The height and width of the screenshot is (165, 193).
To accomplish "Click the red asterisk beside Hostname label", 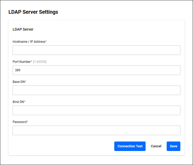I will click(46, 41).
